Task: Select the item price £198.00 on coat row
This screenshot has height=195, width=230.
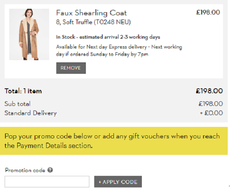Action: coord(208,12)
